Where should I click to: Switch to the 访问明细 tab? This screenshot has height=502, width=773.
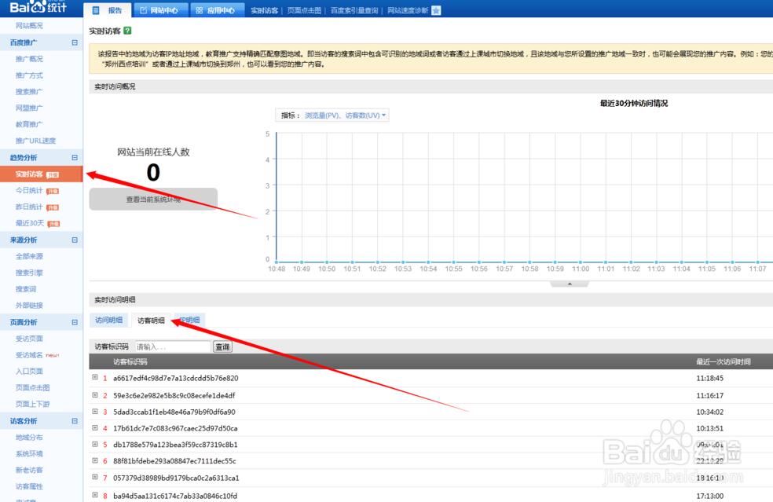click(109, 320)
